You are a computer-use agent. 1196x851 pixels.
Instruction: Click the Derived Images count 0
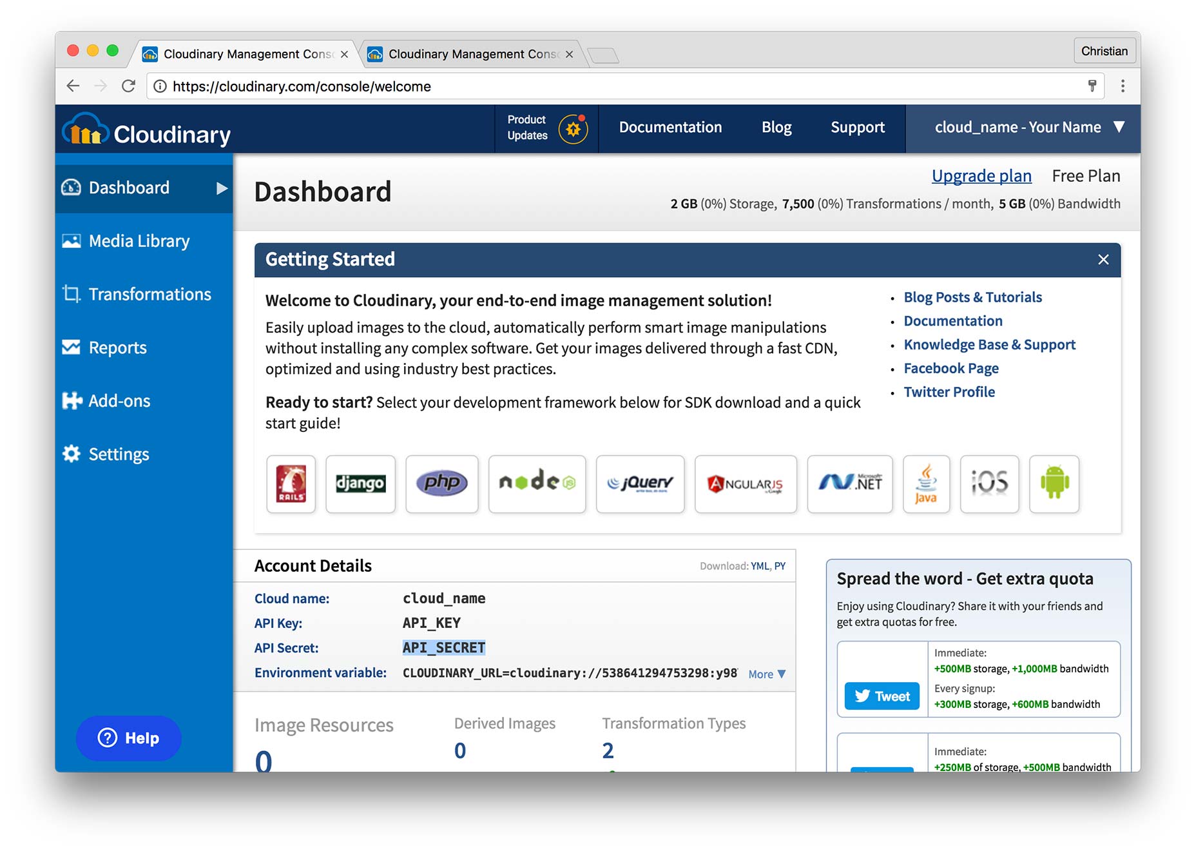(x=460, y=750)
